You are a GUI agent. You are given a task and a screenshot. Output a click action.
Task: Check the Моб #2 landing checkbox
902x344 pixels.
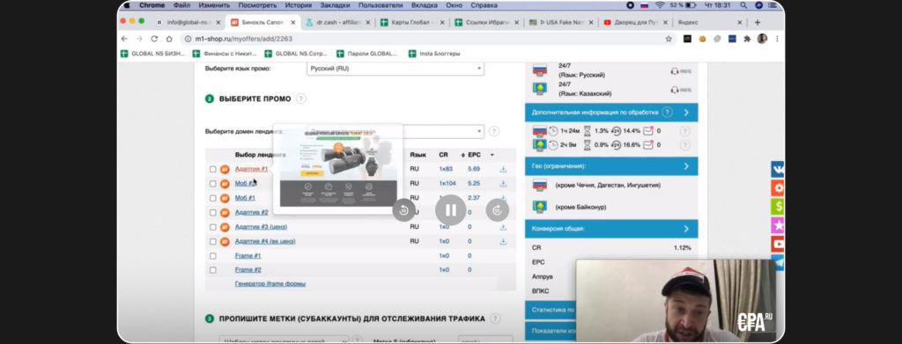(213, 184)
